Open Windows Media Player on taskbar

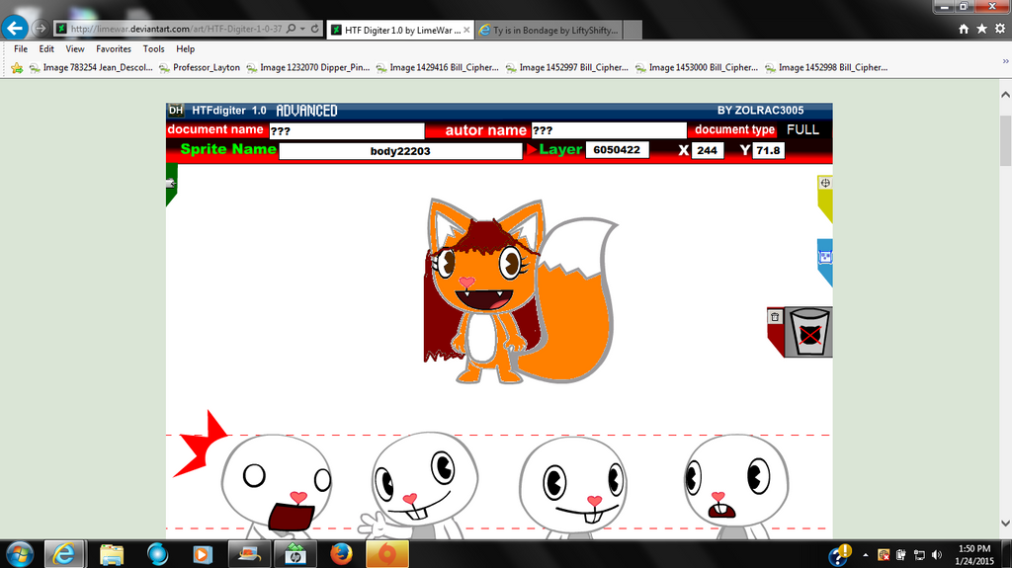pyautogui.click(x=202, y=554)
